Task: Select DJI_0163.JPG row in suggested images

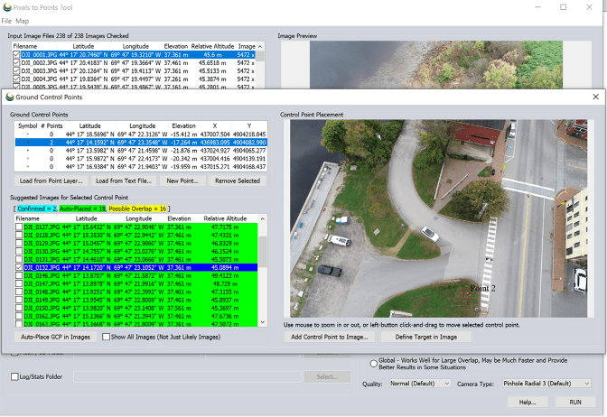Action: 136,324
